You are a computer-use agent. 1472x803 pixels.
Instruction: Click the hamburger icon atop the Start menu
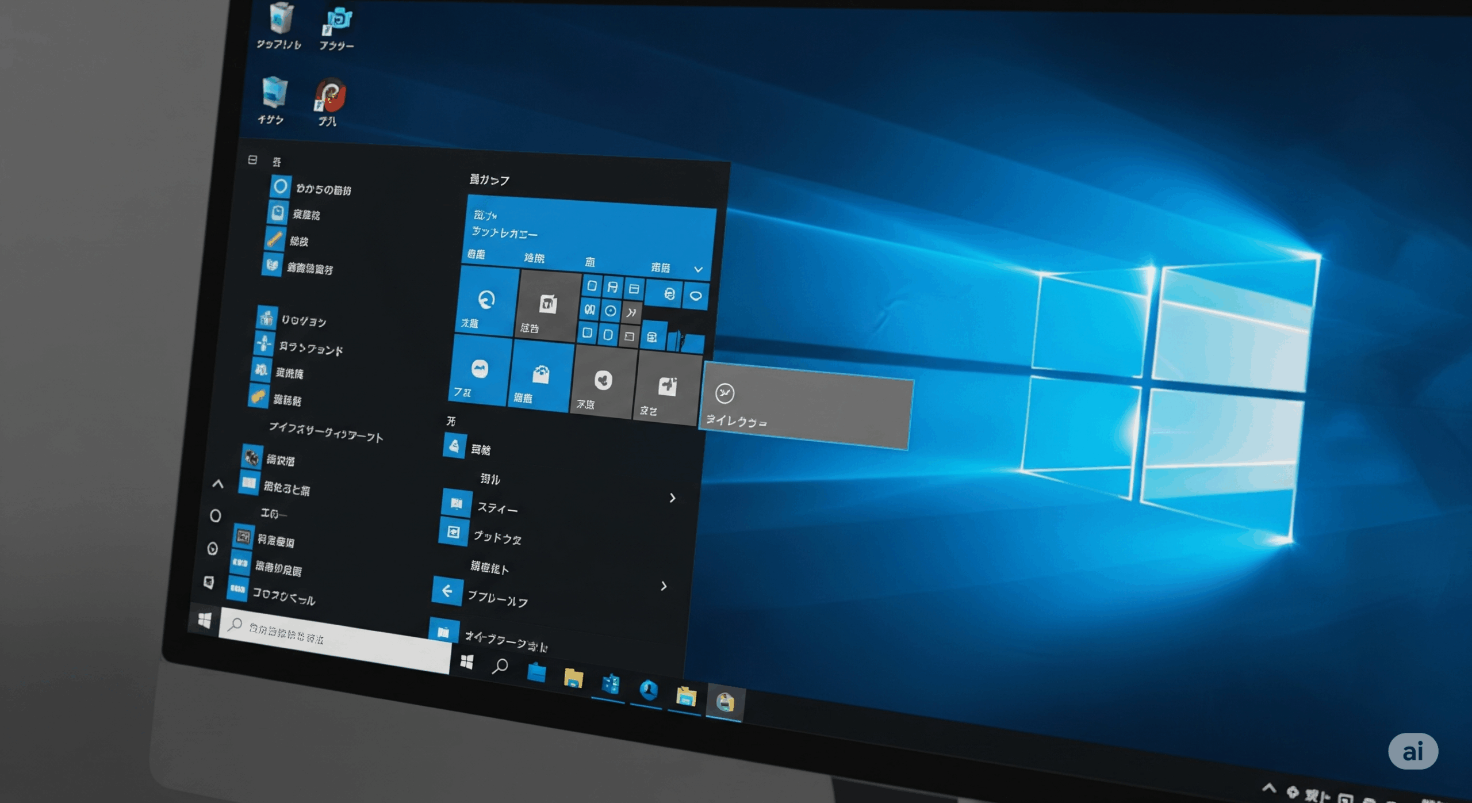coord(252,159)
